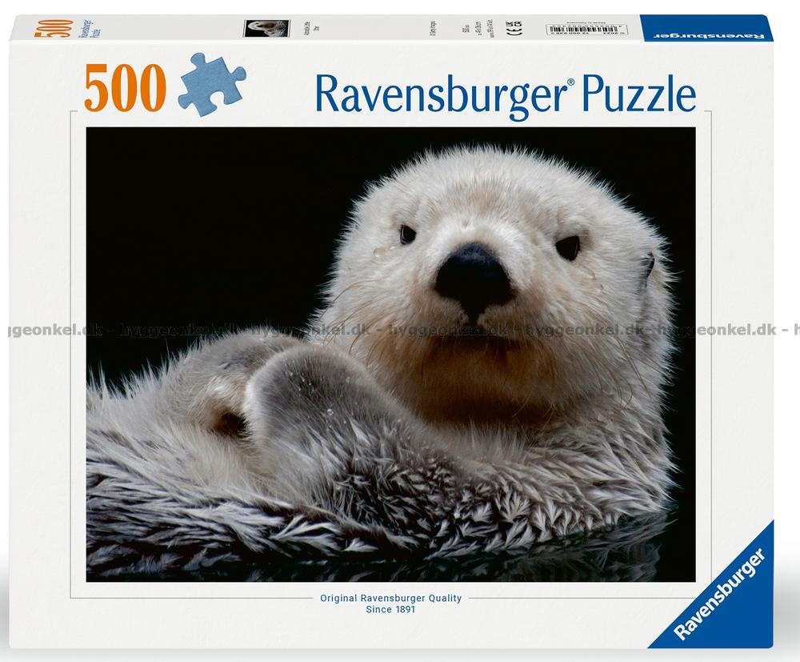Click the "Original Ravensburger Quality" text
The width and height of the screenshot is (800, 662).
pyautogui.click(x=391, y=597)
